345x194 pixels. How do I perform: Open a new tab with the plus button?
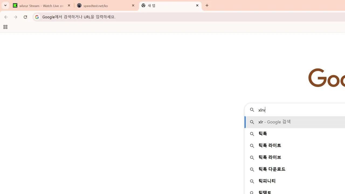207,6
